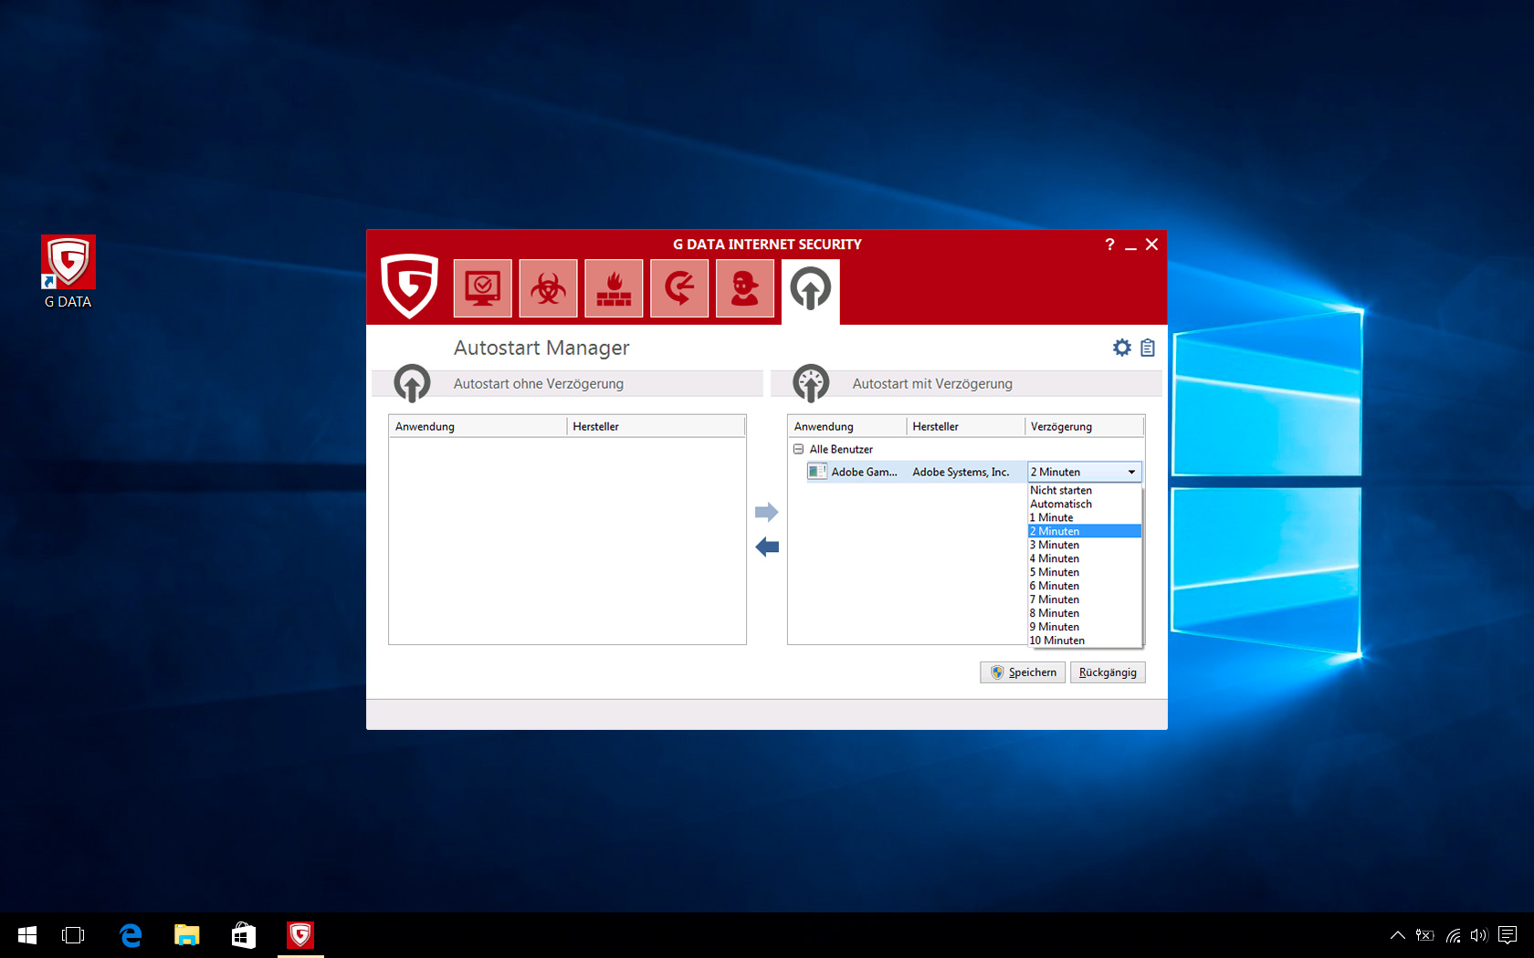Screen dimensions: 1534x958
Task: Open settings with the gear icon
Action: tap(1121, 348)
